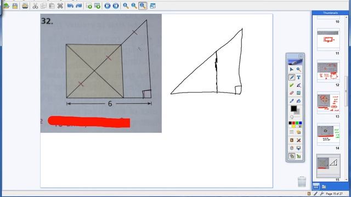Open a file with the folder icon
The width and height of the screenshot is (351, 197).
[6, 6]
